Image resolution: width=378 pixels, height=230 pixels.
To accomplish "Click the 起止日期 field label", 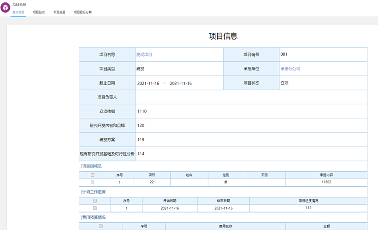I will pyautogui.click(x=107, y=83).
